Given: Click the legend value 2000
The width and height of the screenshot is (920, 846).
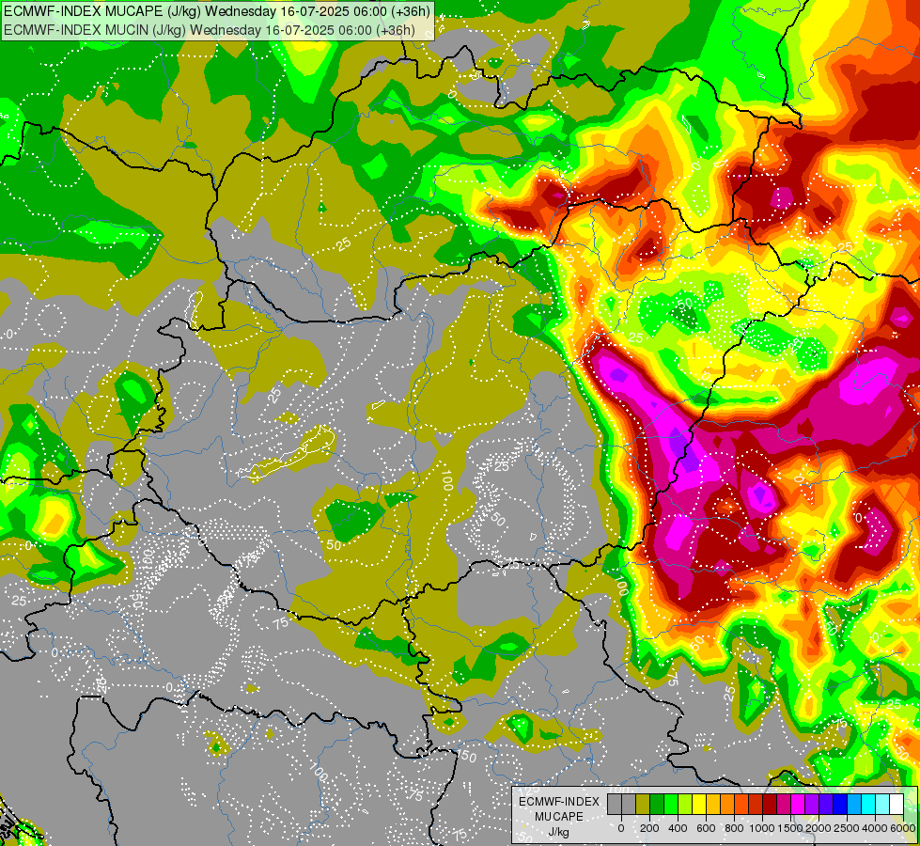Looking at the screenshot, I should [x=819, y=828].
